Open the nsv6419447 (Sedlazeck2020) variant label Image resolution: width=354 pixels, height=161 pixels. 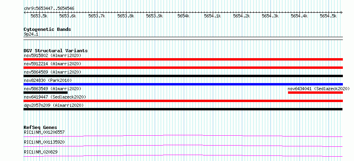click(x=55, y=97)
